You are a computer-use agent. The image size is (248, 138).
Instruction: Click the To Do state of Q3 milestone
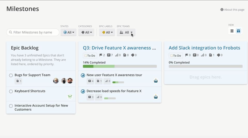click(x=90, y=56)
